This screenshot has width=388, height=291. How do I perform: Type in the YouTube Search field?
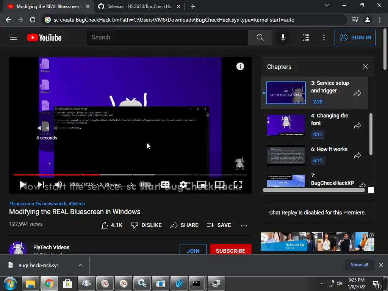pyautogui.click(x=167, y=38)
